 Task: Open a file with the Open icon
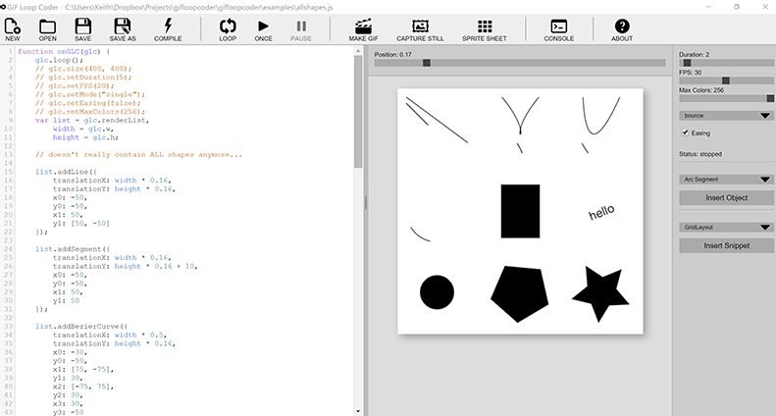pos(48,26)
